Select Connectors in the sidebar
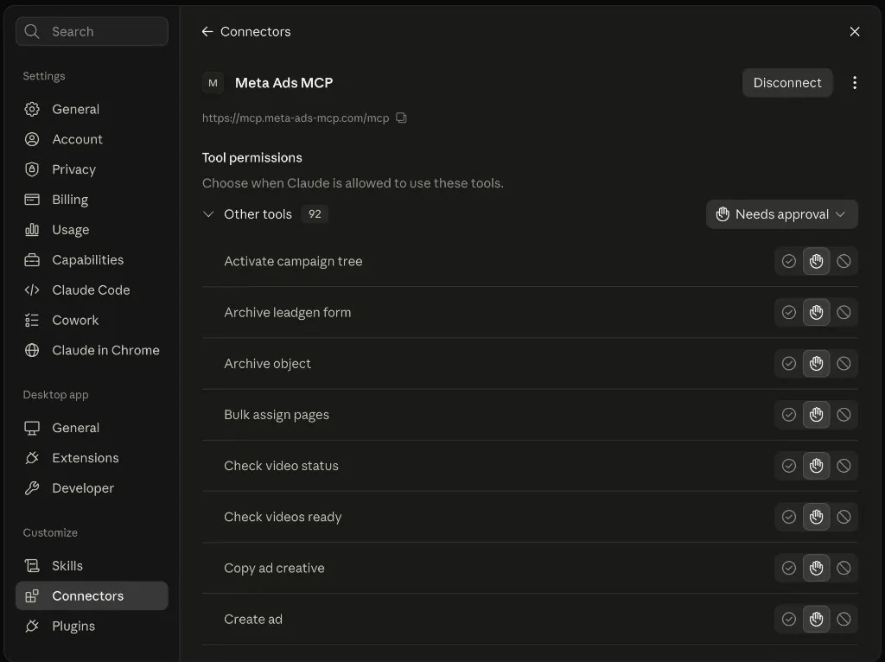 click(x=92, y=596)
